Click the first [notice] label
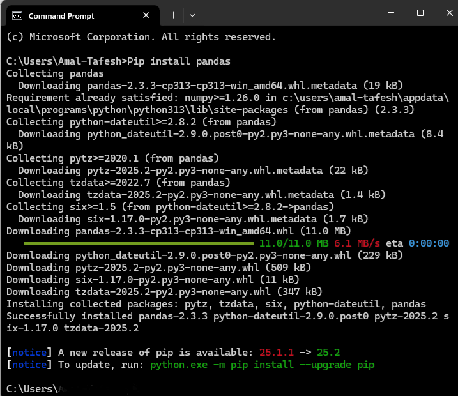 pos(29,353)
